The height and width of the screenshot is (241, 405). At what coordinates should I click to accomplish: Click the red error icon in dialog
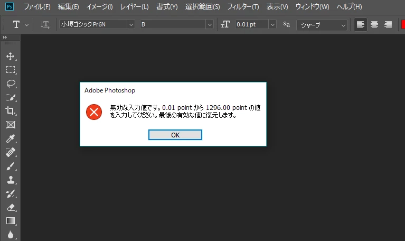(x=94, y=112)
